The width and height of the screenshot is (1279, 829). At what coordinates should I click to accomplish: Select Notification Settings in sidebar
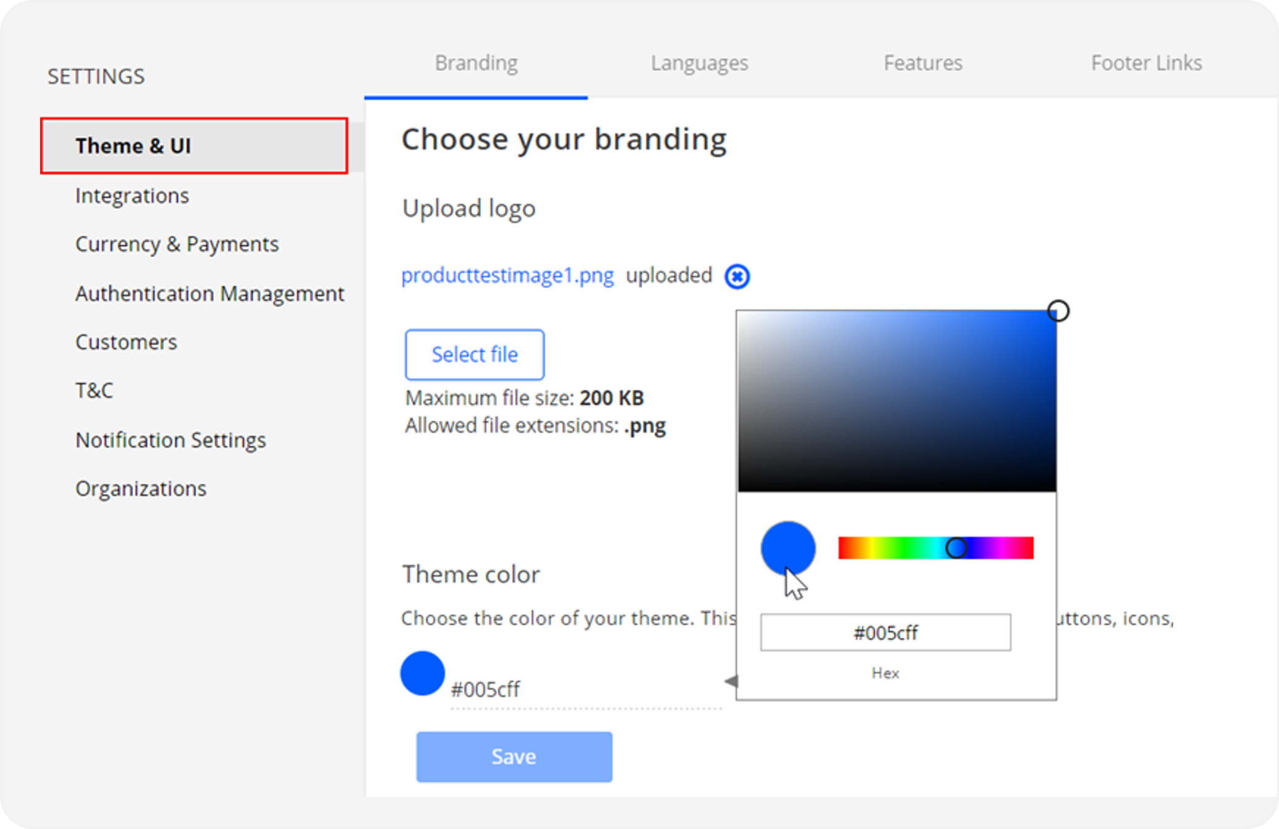[171, 440]
